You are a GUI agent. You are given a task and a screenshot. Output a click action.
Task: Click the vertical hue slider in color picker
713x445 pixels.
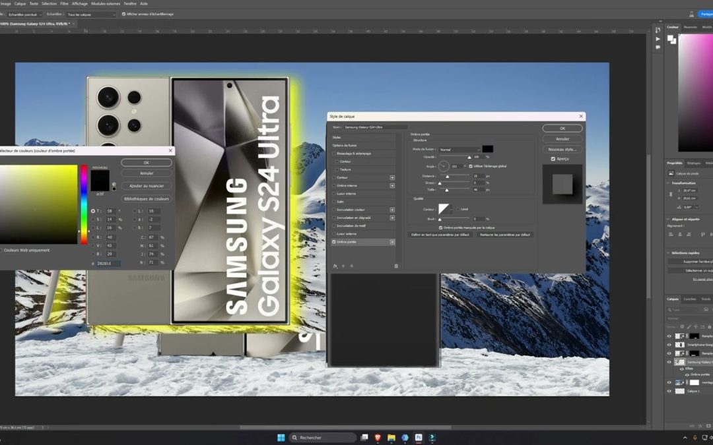[84, 204]
